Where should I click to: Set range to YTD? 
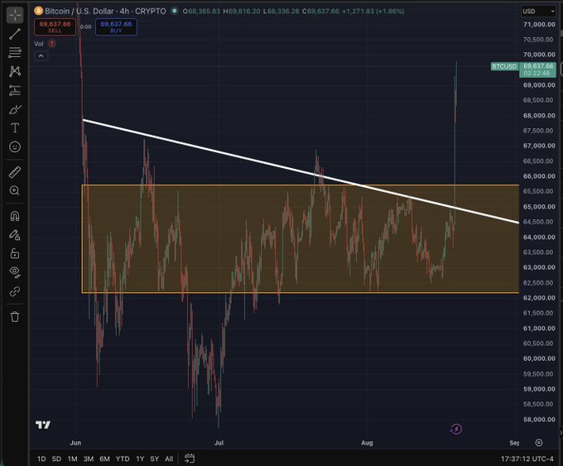[123, 459]
